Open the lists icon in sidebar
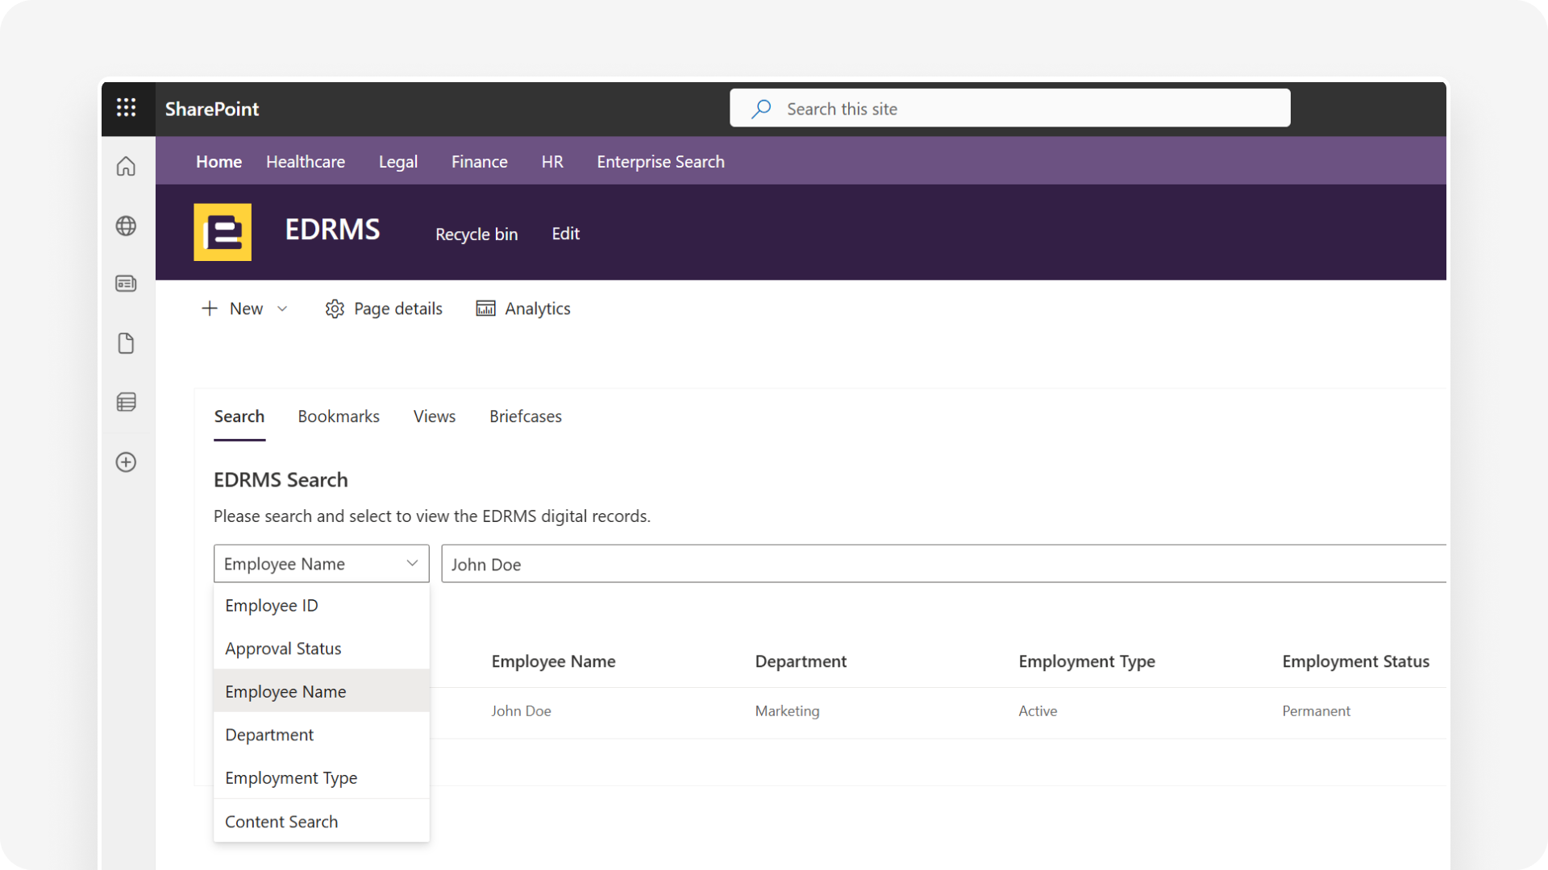The height and width of the screenshot is (870, 1548). point(126,402)
